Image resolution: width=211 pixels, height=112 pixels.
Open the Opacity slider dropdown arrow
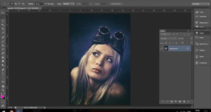pyautogui.click(x=192, y=39)
